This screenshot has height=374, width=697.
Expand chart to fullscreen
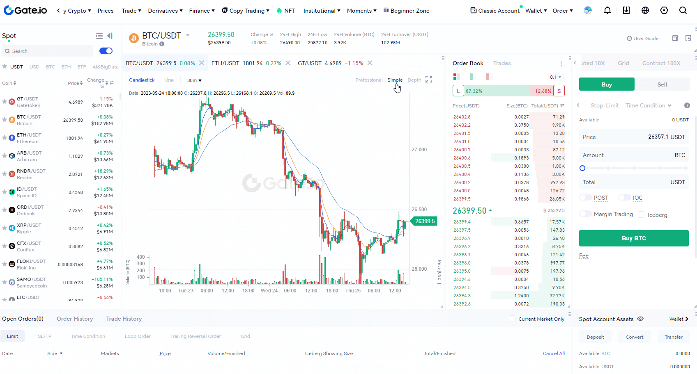point(429,80)
